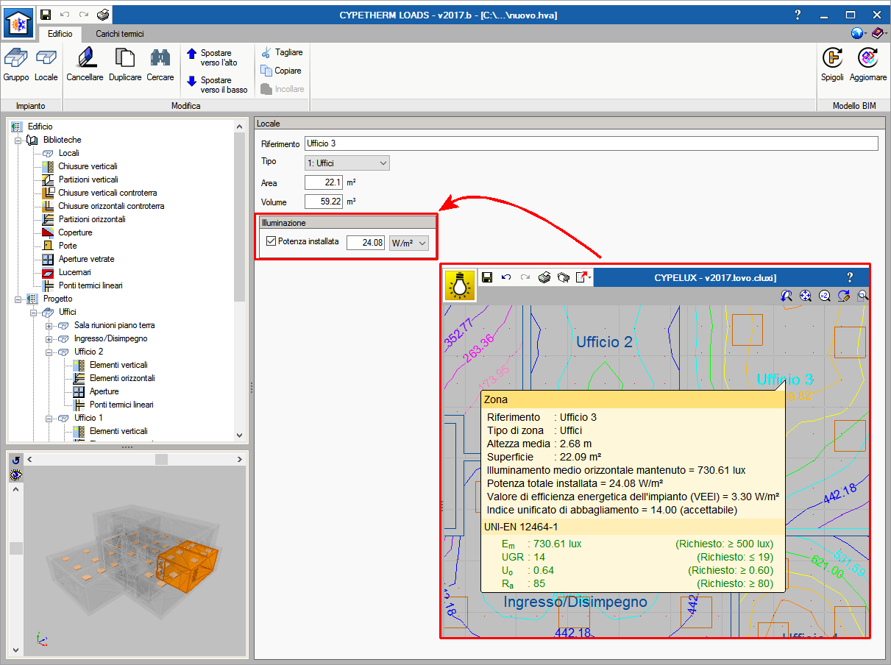Duplicate the selected item with Duplicare
This screenshot has height=665, width=891.
click(x=125, y=64)
